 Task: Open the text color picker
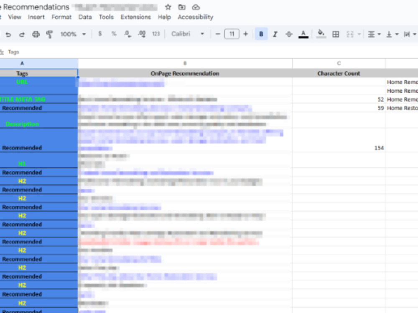pyautogui.click(x=303, y=34)
